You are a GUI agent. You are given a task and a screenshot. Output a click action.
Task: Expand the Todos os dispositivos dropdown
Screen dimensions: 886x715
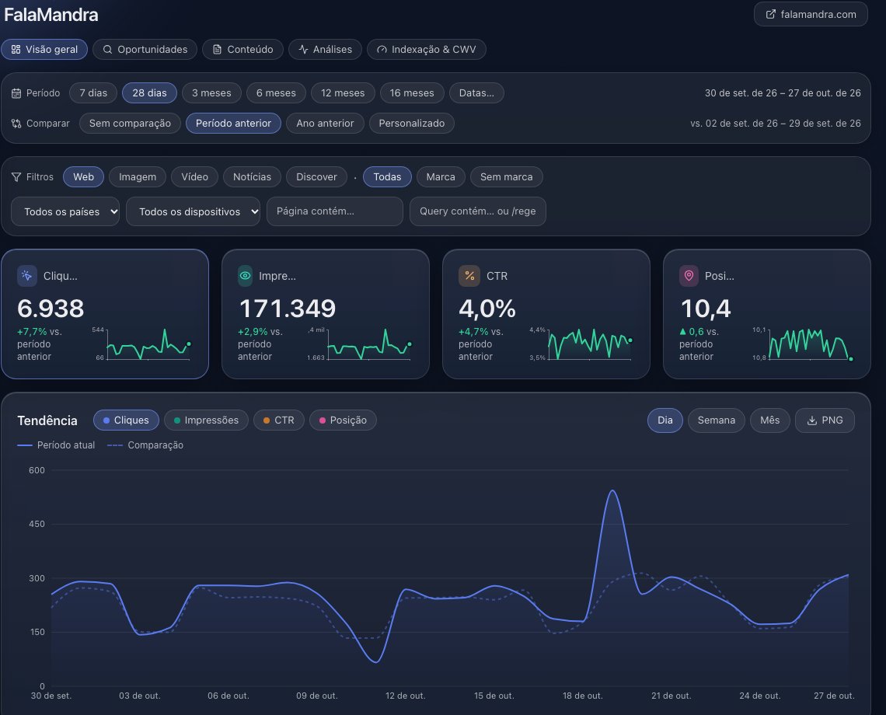point(194,211)
